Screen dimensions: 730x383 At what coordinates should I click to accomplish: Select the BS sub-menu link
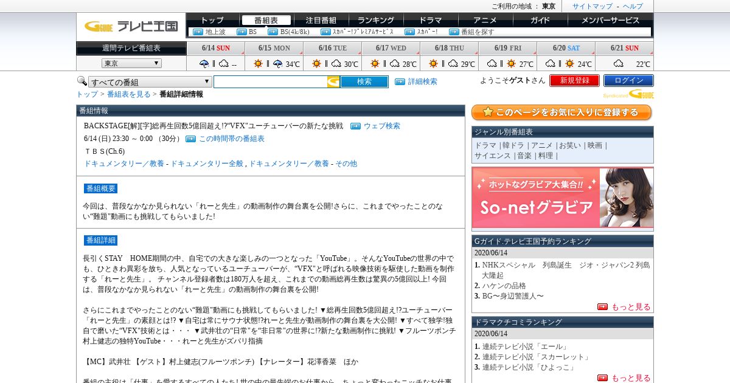(x=252, y=32)
